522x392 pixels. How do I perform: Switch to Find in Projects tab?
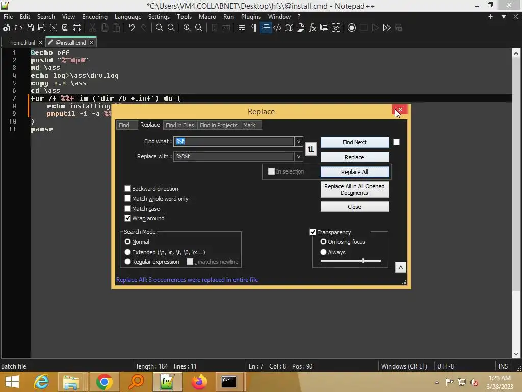coord(218,125)
